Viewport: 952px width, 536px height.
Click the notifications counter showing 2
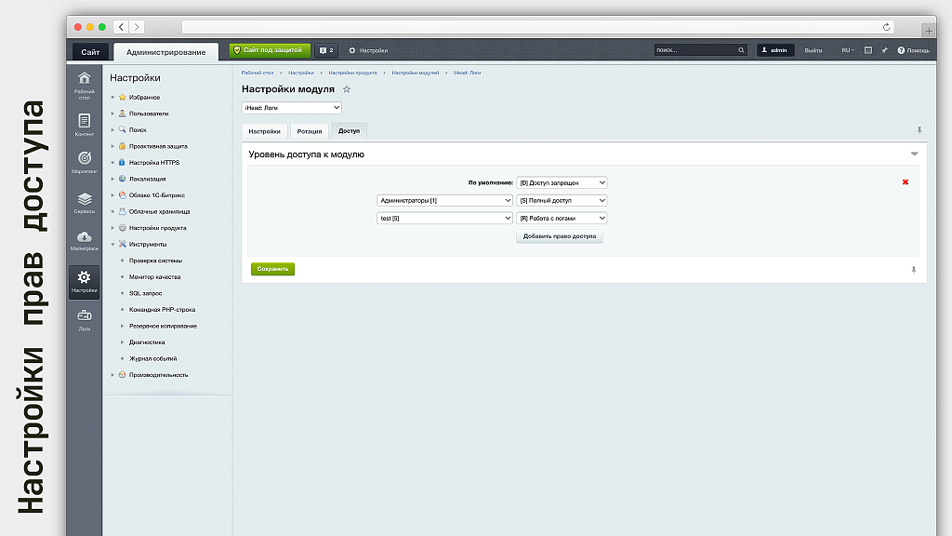coord(326,50)
